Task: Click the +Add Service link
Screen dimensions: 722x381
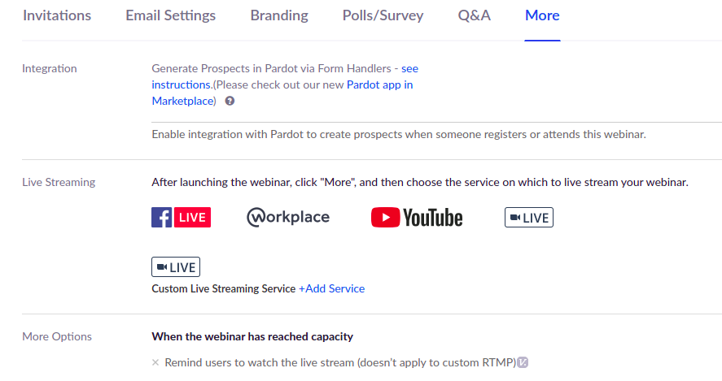Action: click(331, 288)
